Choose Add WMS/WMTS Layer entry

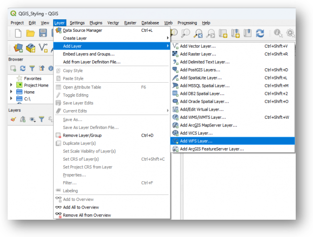coord(232,117)
